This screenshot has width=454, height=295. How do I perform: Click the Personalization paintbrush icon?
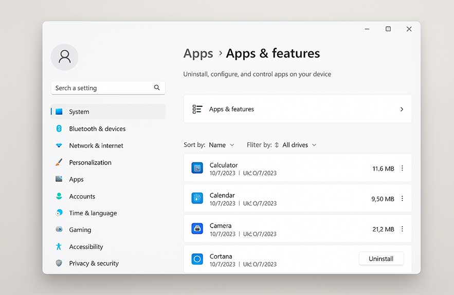coord(59,162)
